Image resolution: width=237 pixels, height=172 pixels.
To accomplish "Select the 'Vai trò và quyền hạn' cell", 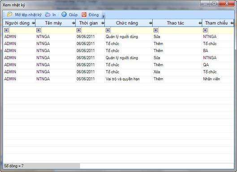I will pos(129,79).
